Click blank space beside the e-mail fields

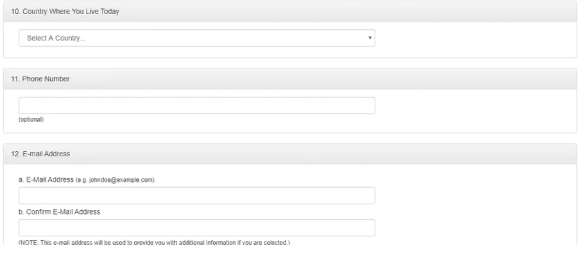click(x=475, y=208)
